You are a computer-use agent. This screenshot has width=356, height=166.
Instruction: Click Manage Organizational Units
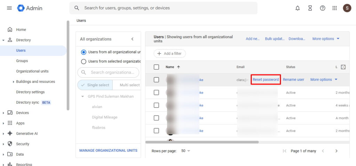pos(108,150)
